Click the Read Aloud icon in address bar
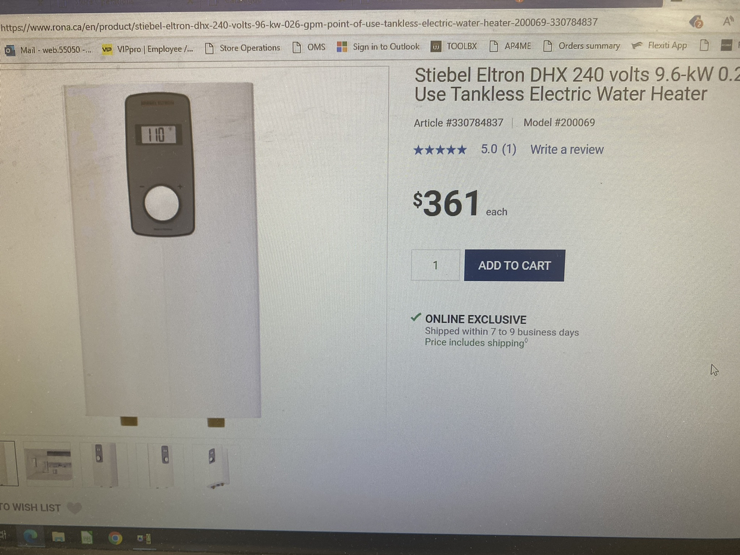 click(x=728, y=22)
